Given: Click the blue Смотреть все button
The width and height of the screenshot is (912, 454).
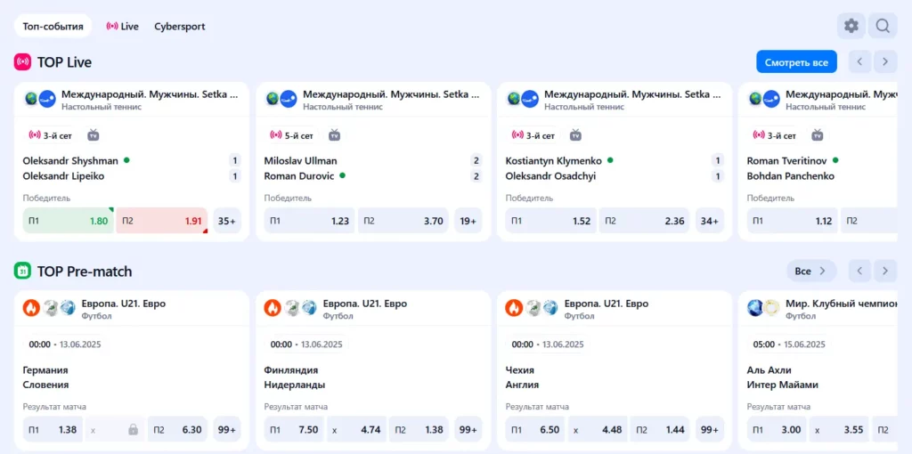Looking at the screenshot, I should click(796, 62).
